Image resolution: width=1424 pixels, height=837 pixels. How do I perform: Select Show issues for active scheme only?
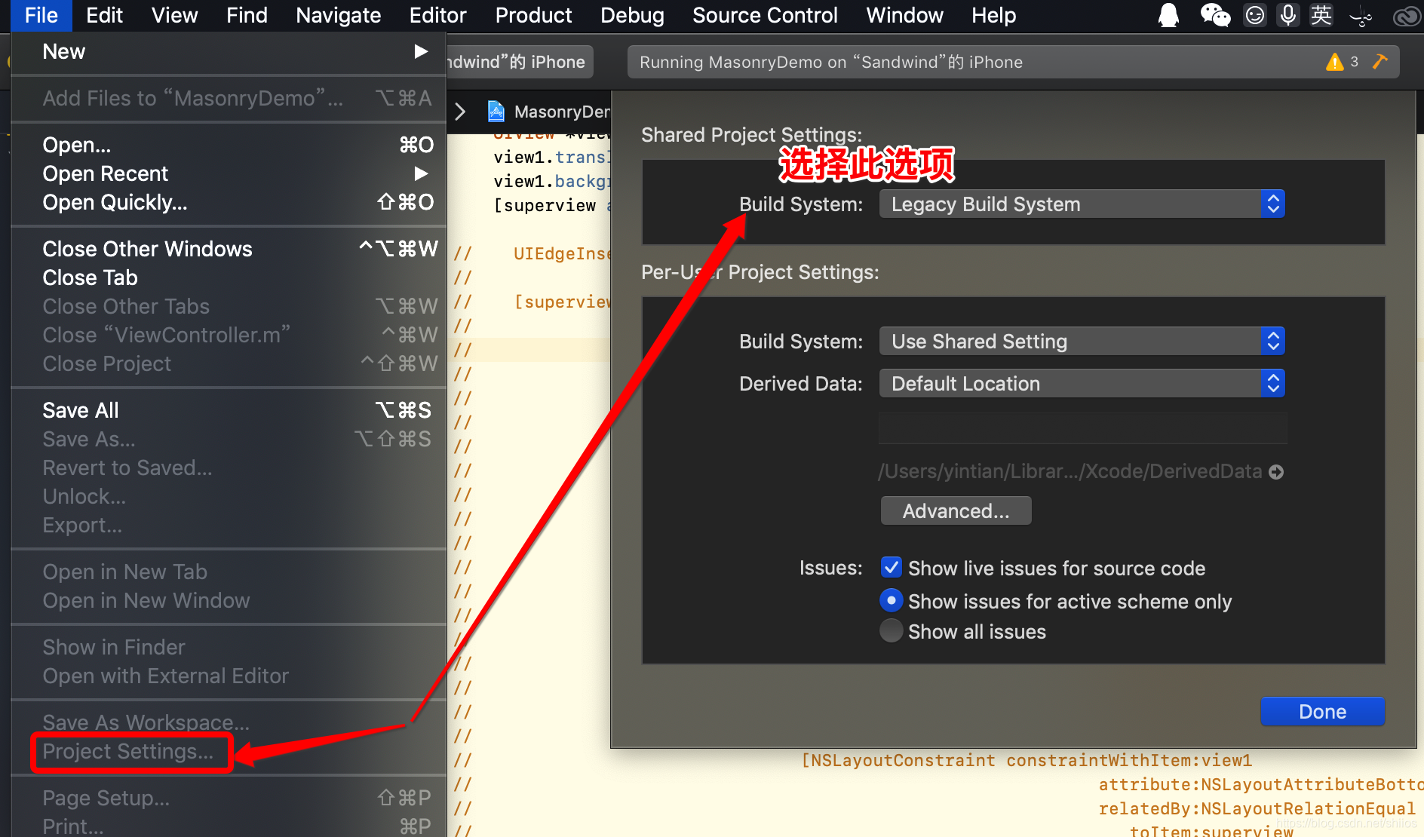tap(891, 600)
